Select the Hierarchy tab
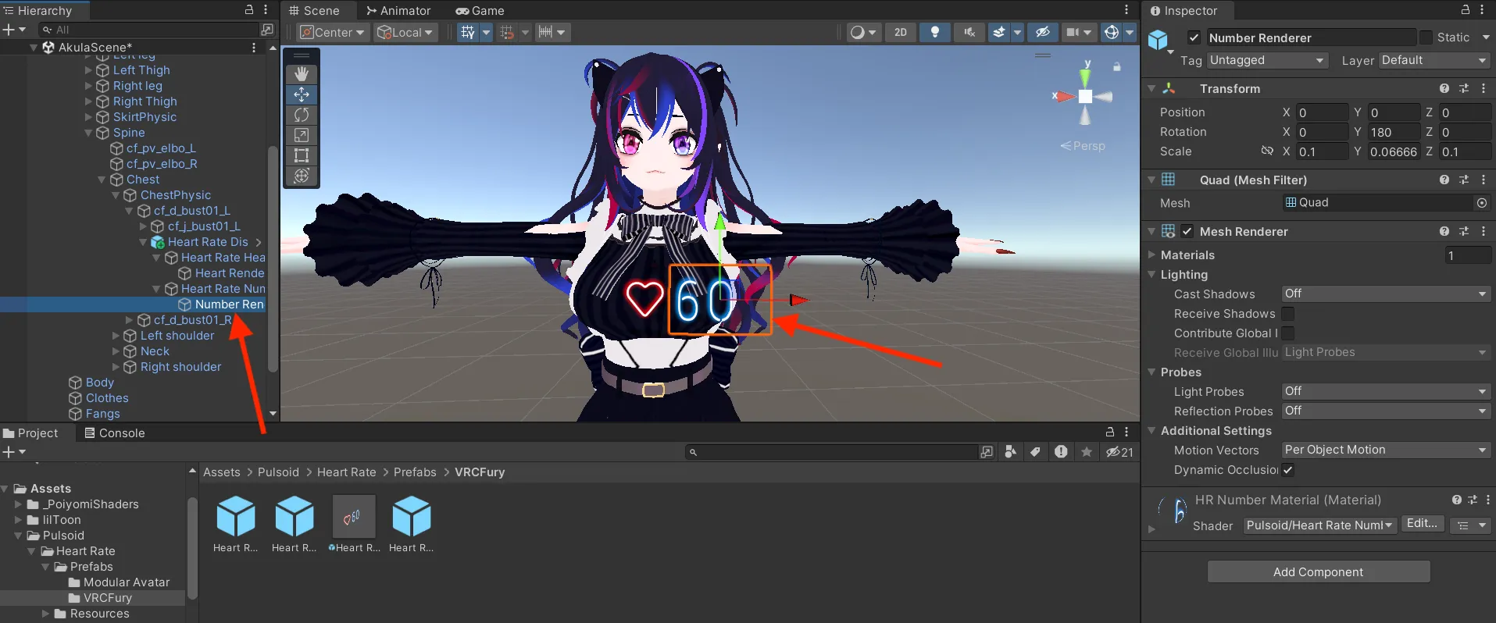The height and width of the screenshot is (623, 1496). pyautogui.click(x=37, y=11)
